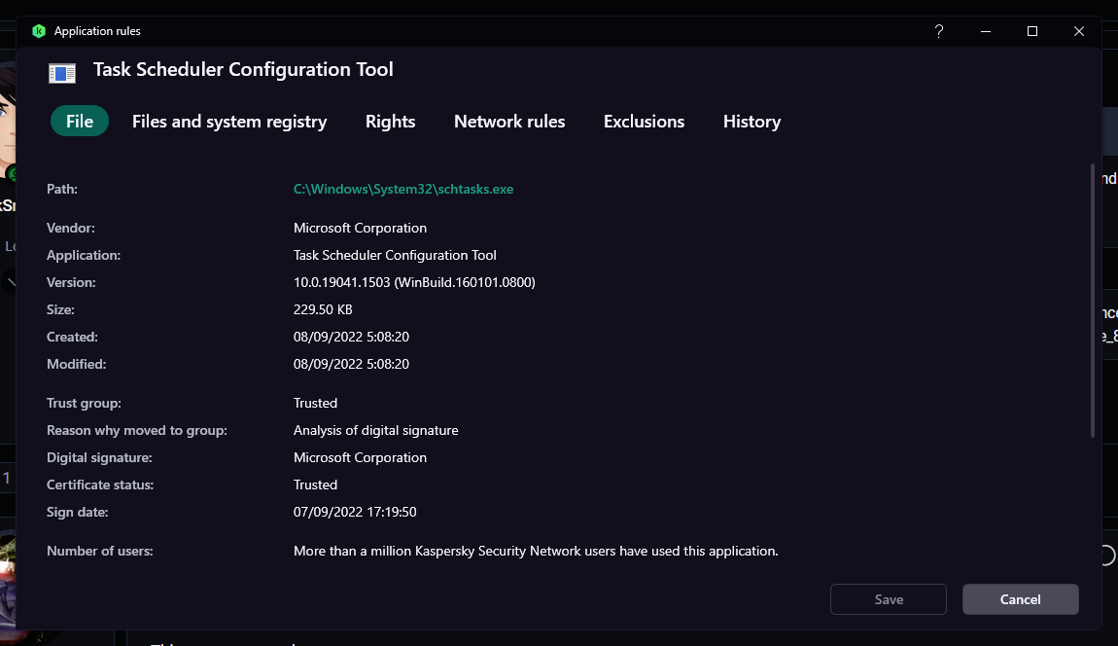Click the Kaspersky logo in title bar
The image size is (1118, 646).
click(x=39, y=31)
